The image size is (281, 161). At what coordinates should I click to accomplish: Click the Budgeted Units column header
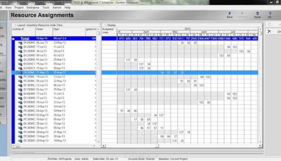pyautogui.click(x=91, y=29)
